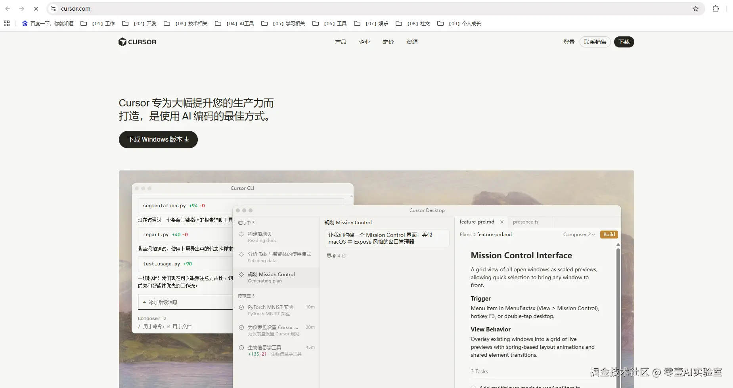Screen dimensions: 733x388
Task: Switch to the presence.ts tab
Action: (526, 222)
